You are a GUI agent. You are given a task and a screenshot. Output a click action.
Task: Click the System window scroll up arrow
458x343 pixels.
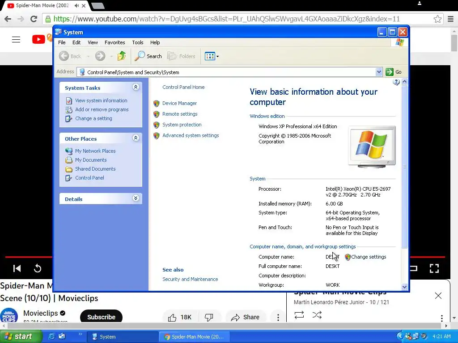(x=404, y=82)
